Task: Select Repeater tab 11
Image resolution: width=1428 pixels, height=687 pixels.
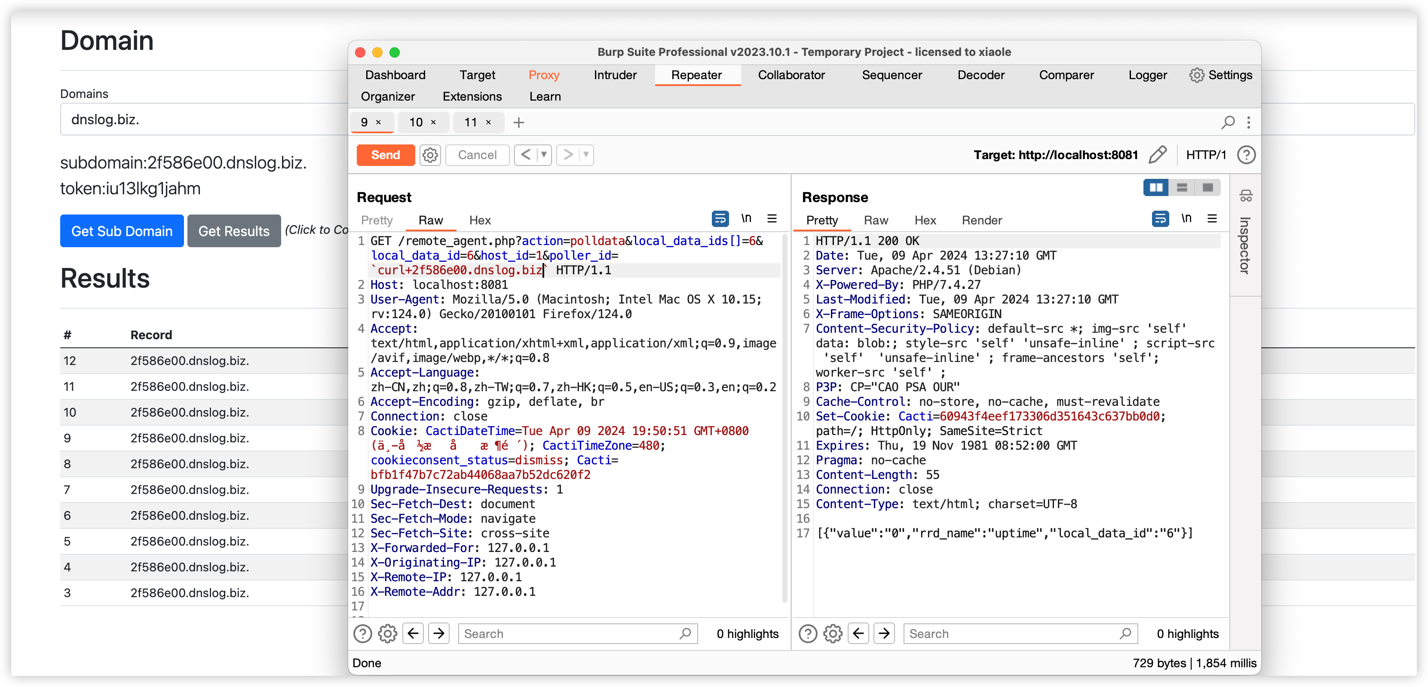Action: 471,123
